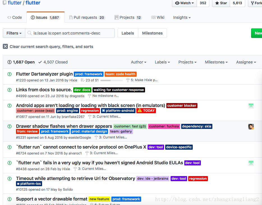262x205 pixels.
Task: Expand the Author filter dropdown
Action: click(139, 62)
